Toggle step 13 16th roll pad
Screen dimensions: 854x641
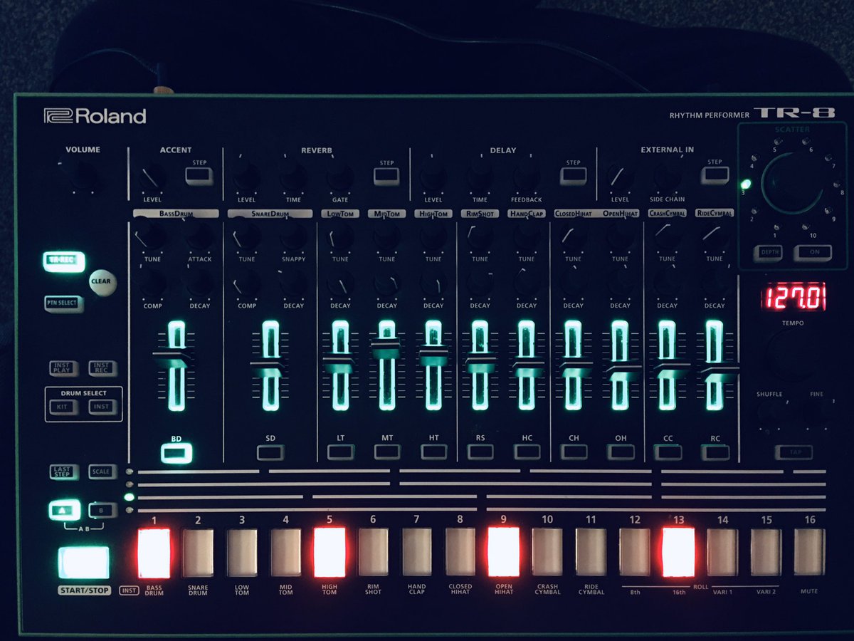pyautogui.click(x=678, y=553)
